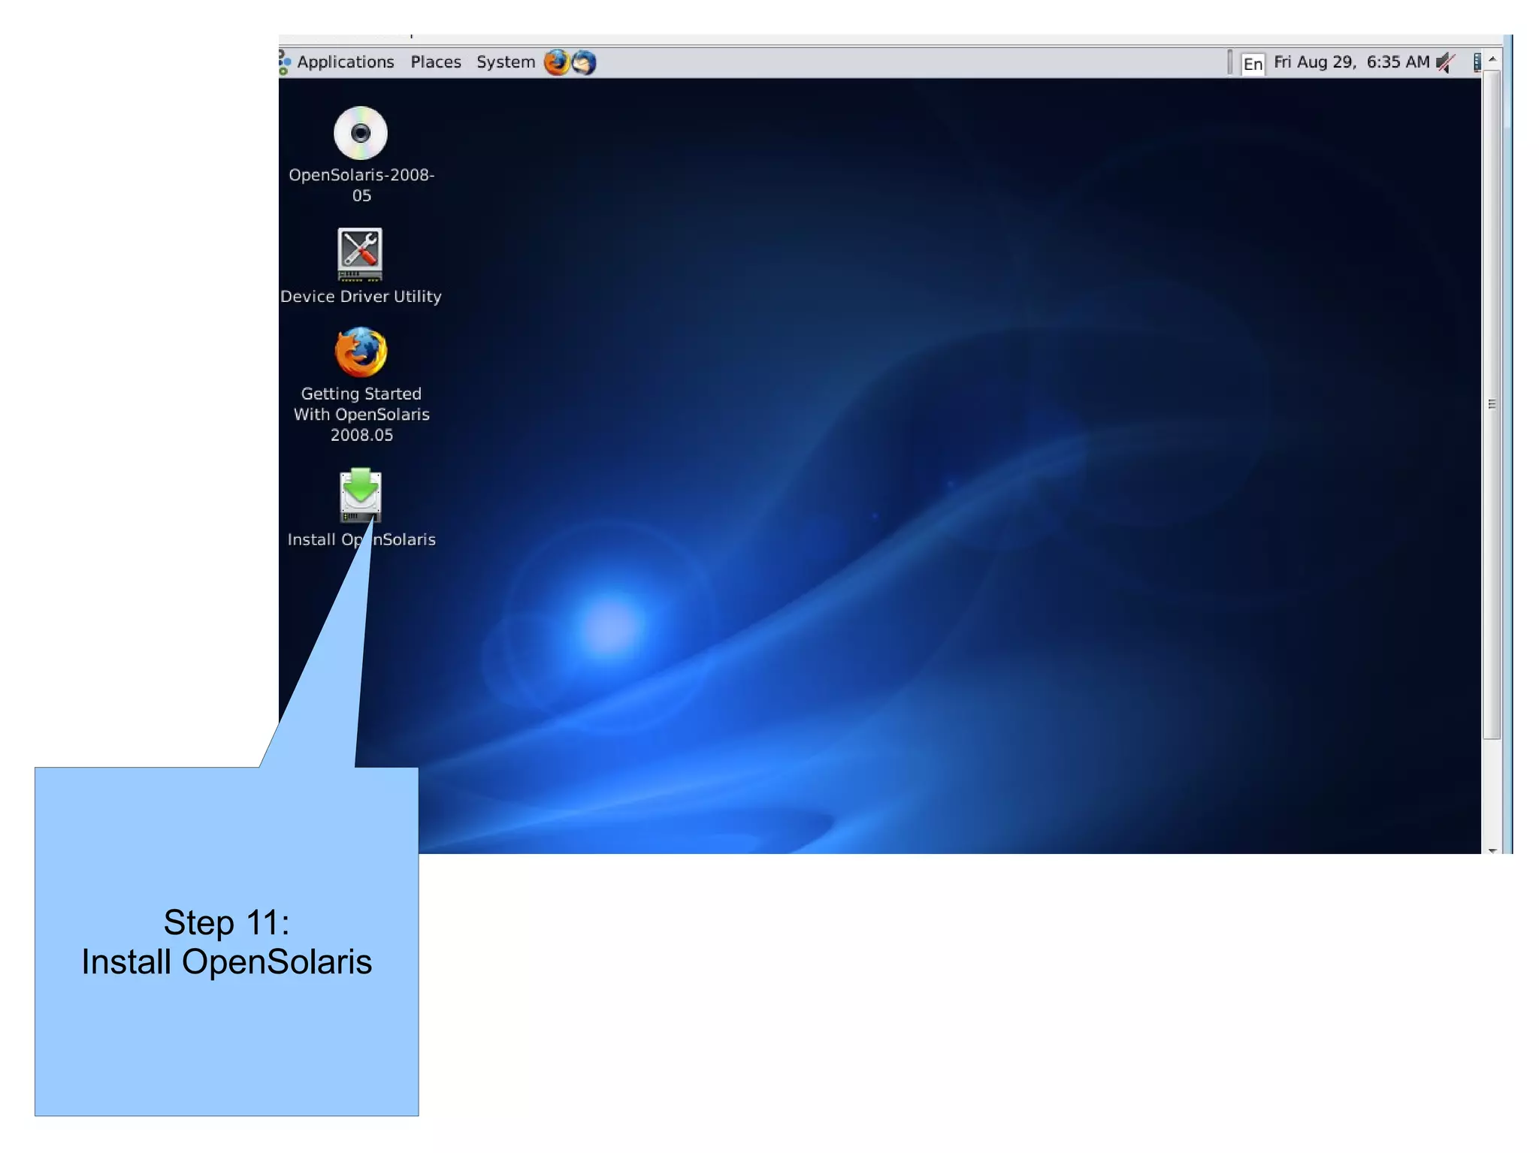Click the muted volume speaker icon
This screenshot has height=1153, width=1539.
pos(1446,62)
